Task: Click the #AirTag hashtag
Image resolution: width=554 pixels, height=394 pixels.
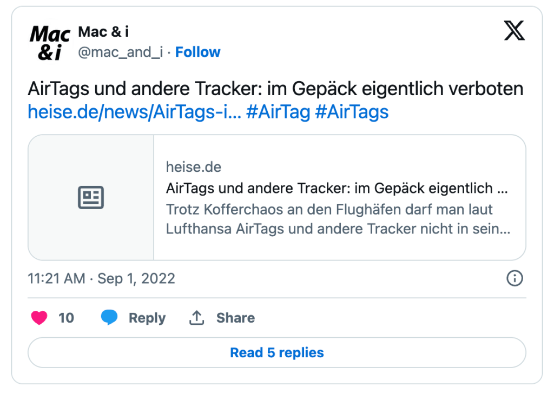Action: [x=278, y=112]
